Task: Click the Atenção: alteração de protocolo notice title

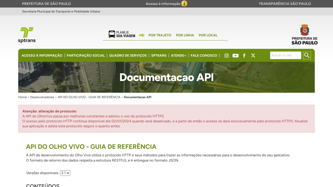Action: (x=49, y=111)
